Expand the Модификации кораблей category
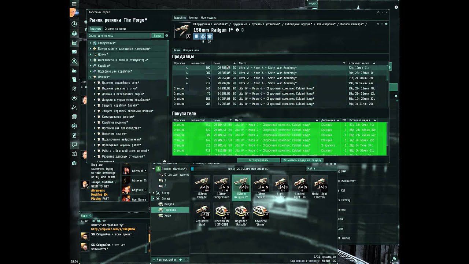This screenshot has height=264, width=469. 91,71
